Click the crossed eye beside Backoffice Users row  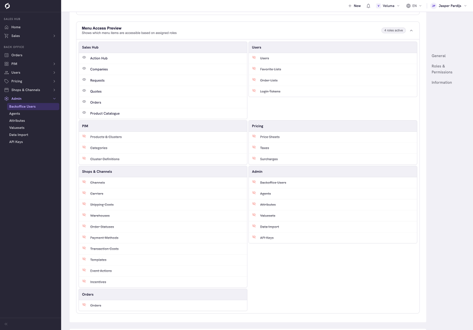point(254,182)
